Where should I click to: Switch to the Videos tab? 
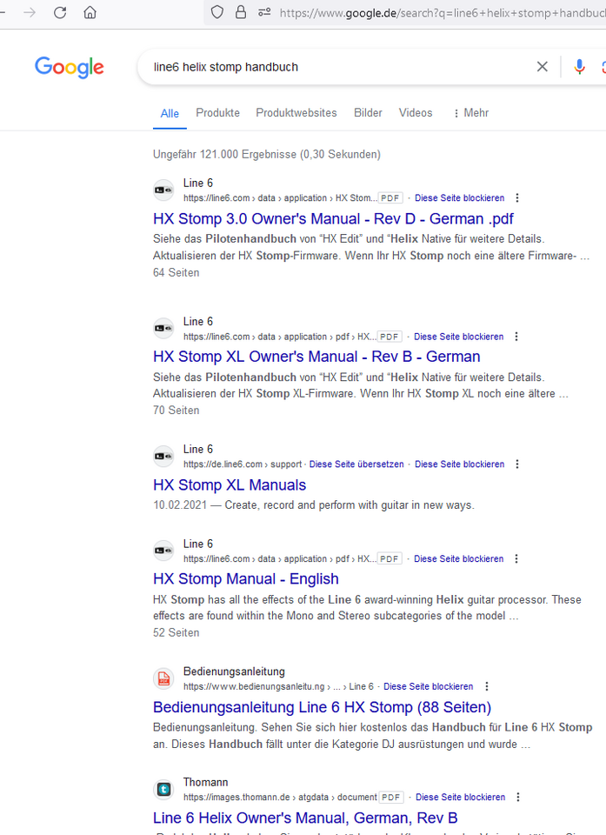click(x=416, y=113)
